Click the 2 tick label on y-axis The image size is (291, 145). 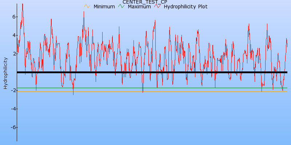(13, 54)
